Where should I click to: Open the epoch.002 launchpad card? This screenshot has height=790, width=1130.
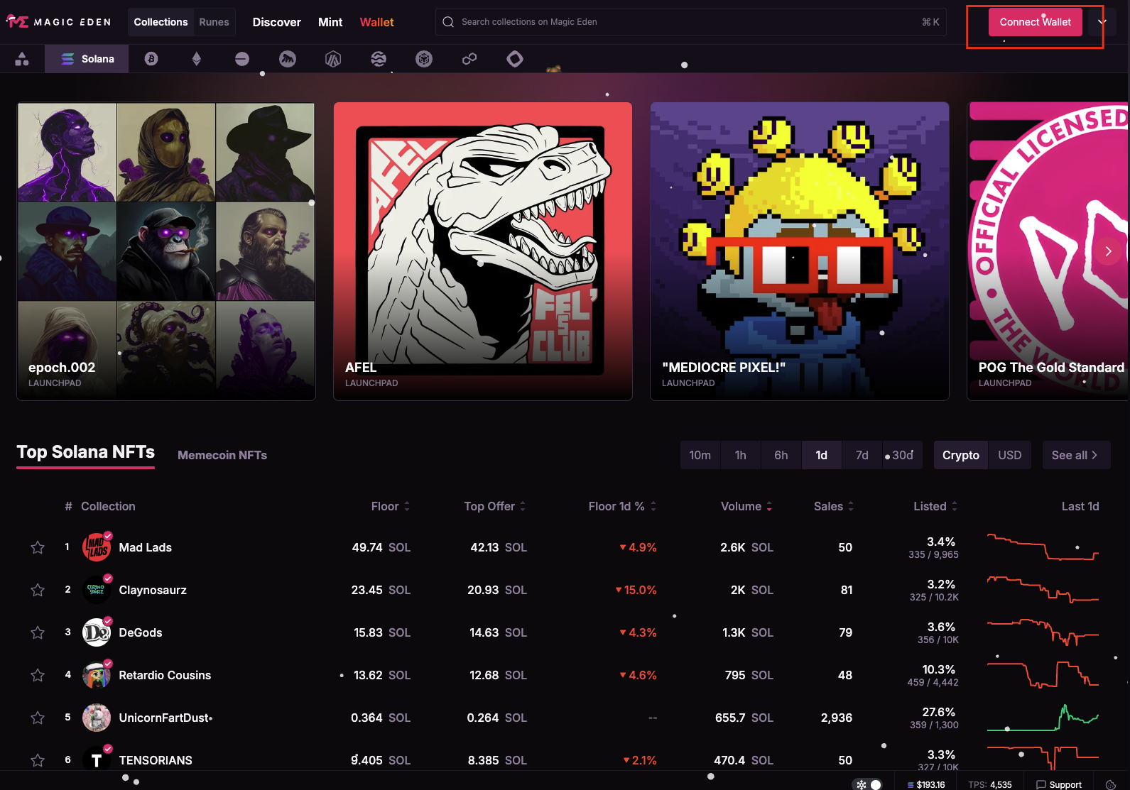(x=166, y=251)
